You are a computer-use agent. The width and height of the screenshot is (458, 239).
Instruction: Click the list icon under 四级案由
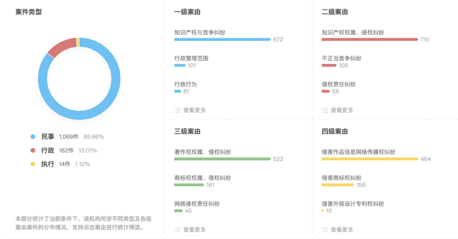click(x=325, y=230)
